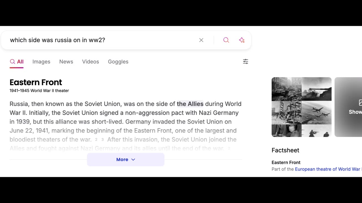Click the sparkle AI answer icon
The width and height of the screenshot is (362, 203).
(242, 40)
